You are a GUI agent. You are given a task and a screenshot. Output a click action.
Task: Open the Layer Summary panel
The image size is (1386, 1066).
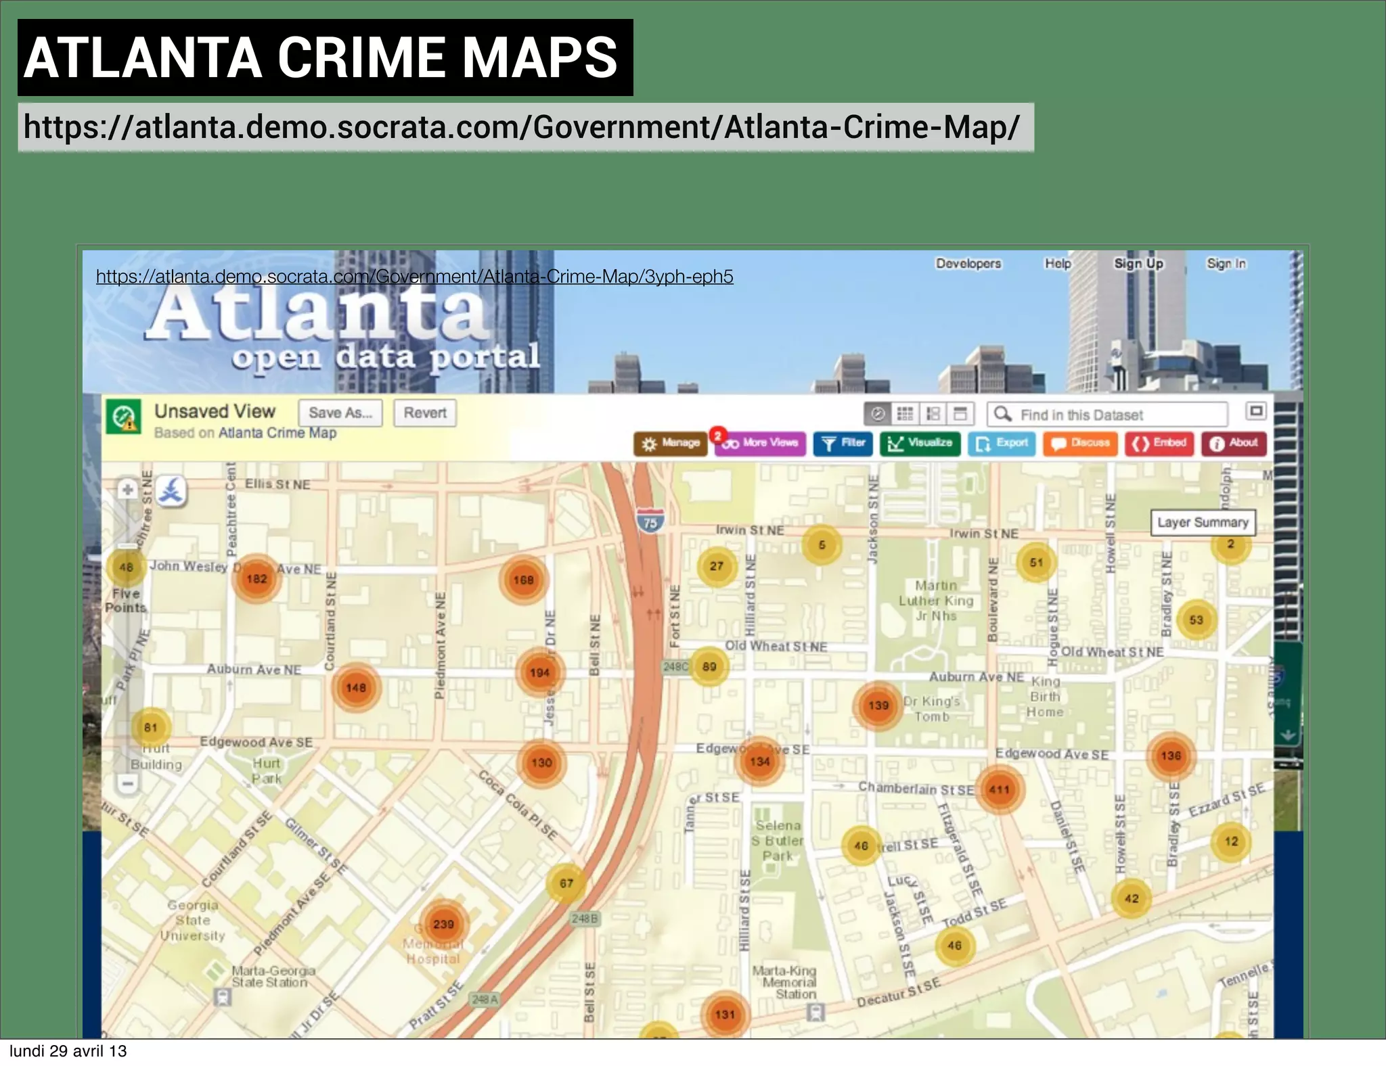point(1202,522)
